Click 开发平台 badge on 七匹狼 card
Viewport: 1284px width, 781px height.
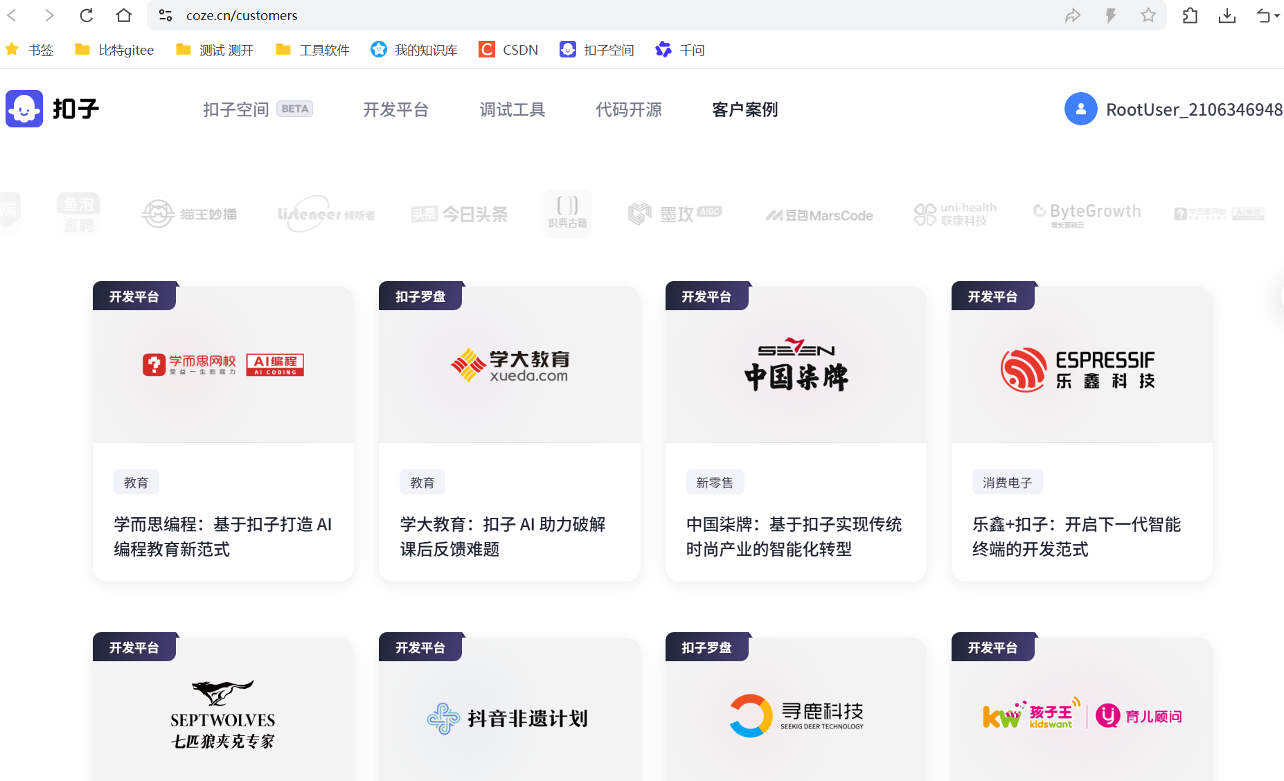point(134,647)
